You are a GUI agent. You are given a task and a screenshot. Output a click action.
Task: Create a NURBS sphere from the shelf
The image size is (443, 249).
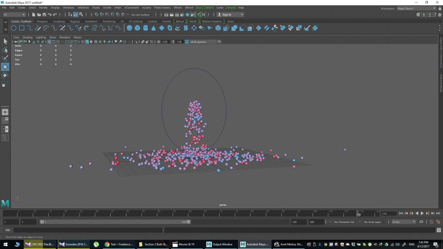[x=129, y=28]
